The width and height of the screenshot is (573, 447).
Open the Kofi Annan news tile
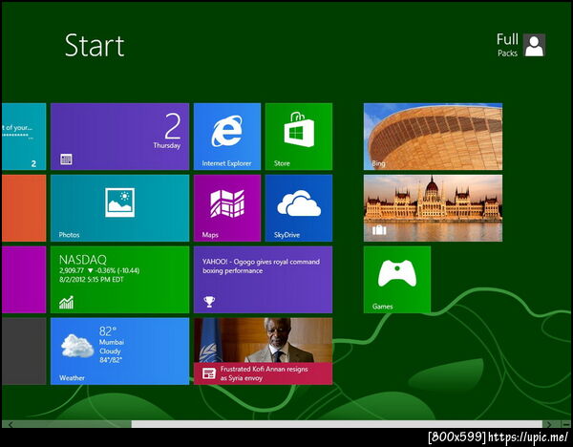click(x=263, y=351)
